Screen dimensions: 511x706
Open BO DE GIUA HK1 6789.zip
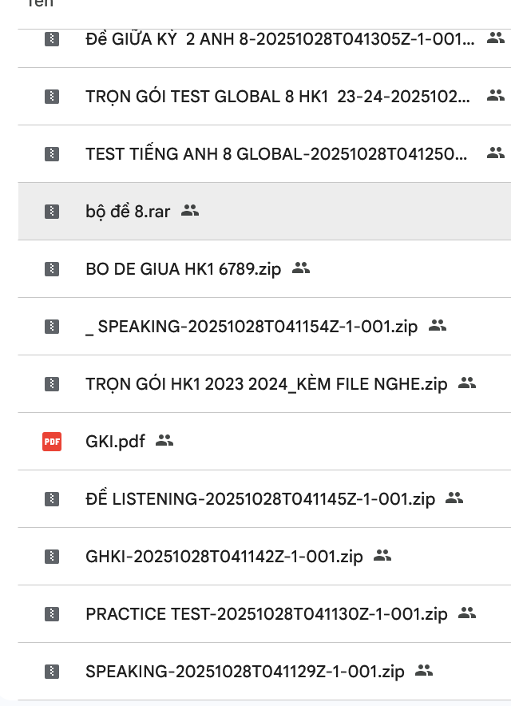tap(183, 270)
